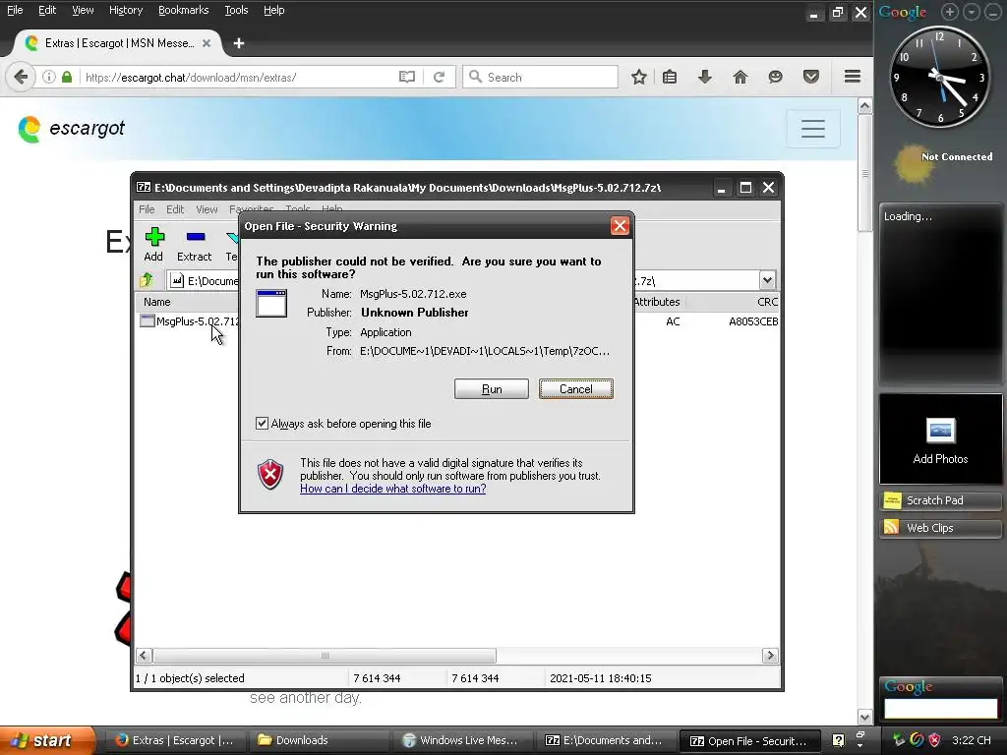
Task: Click the Extract icon in 7-Zip toolbar
Action: [x=194, y=245]
